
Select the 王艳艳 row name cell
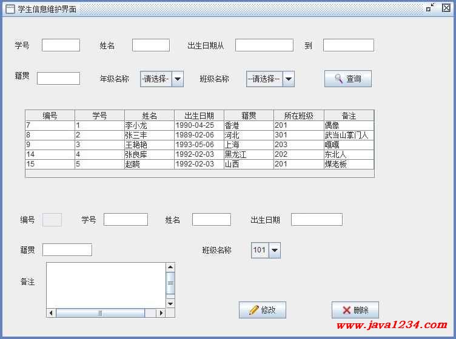(x=150, y=145)
